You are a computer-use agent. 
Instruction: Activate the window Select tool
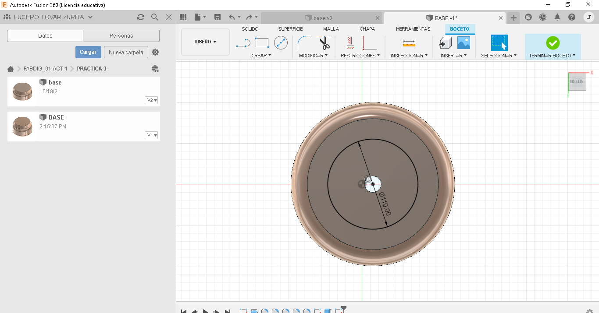coord(499,43)
